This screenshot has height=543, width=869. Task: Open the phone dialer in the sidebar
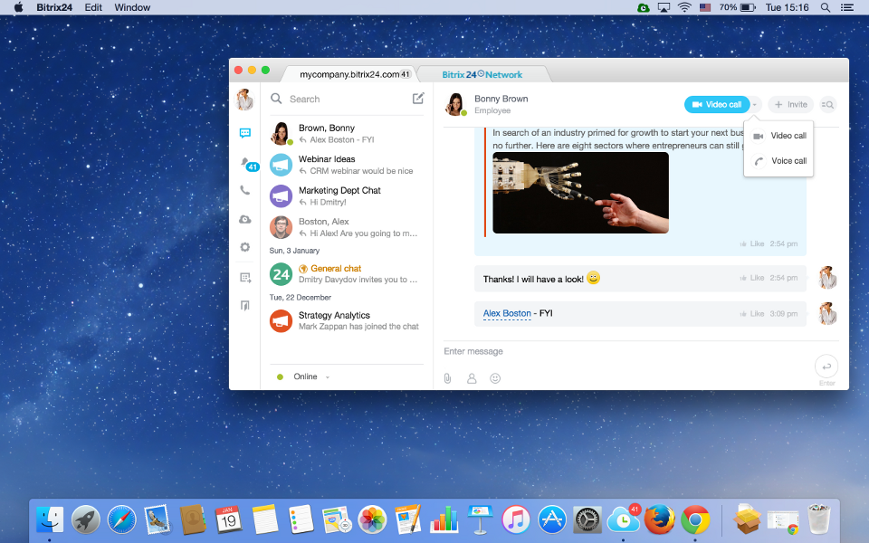(x=244, y=191)
